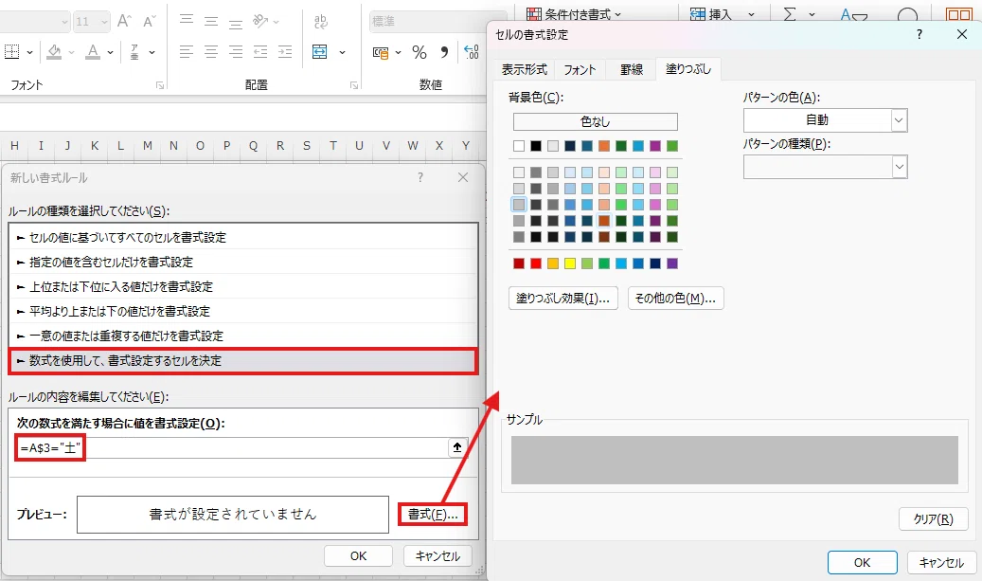This screenshot has width=982, height=581.
Task: Click キャンセル in 新しい書式ルール dialog
Action: pyautogui.click(x=437, y=556)
